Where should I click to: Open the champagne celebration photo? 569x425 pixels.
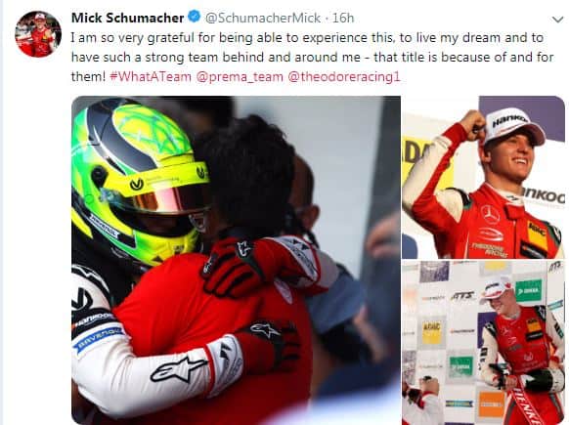[x=484, y=342]
